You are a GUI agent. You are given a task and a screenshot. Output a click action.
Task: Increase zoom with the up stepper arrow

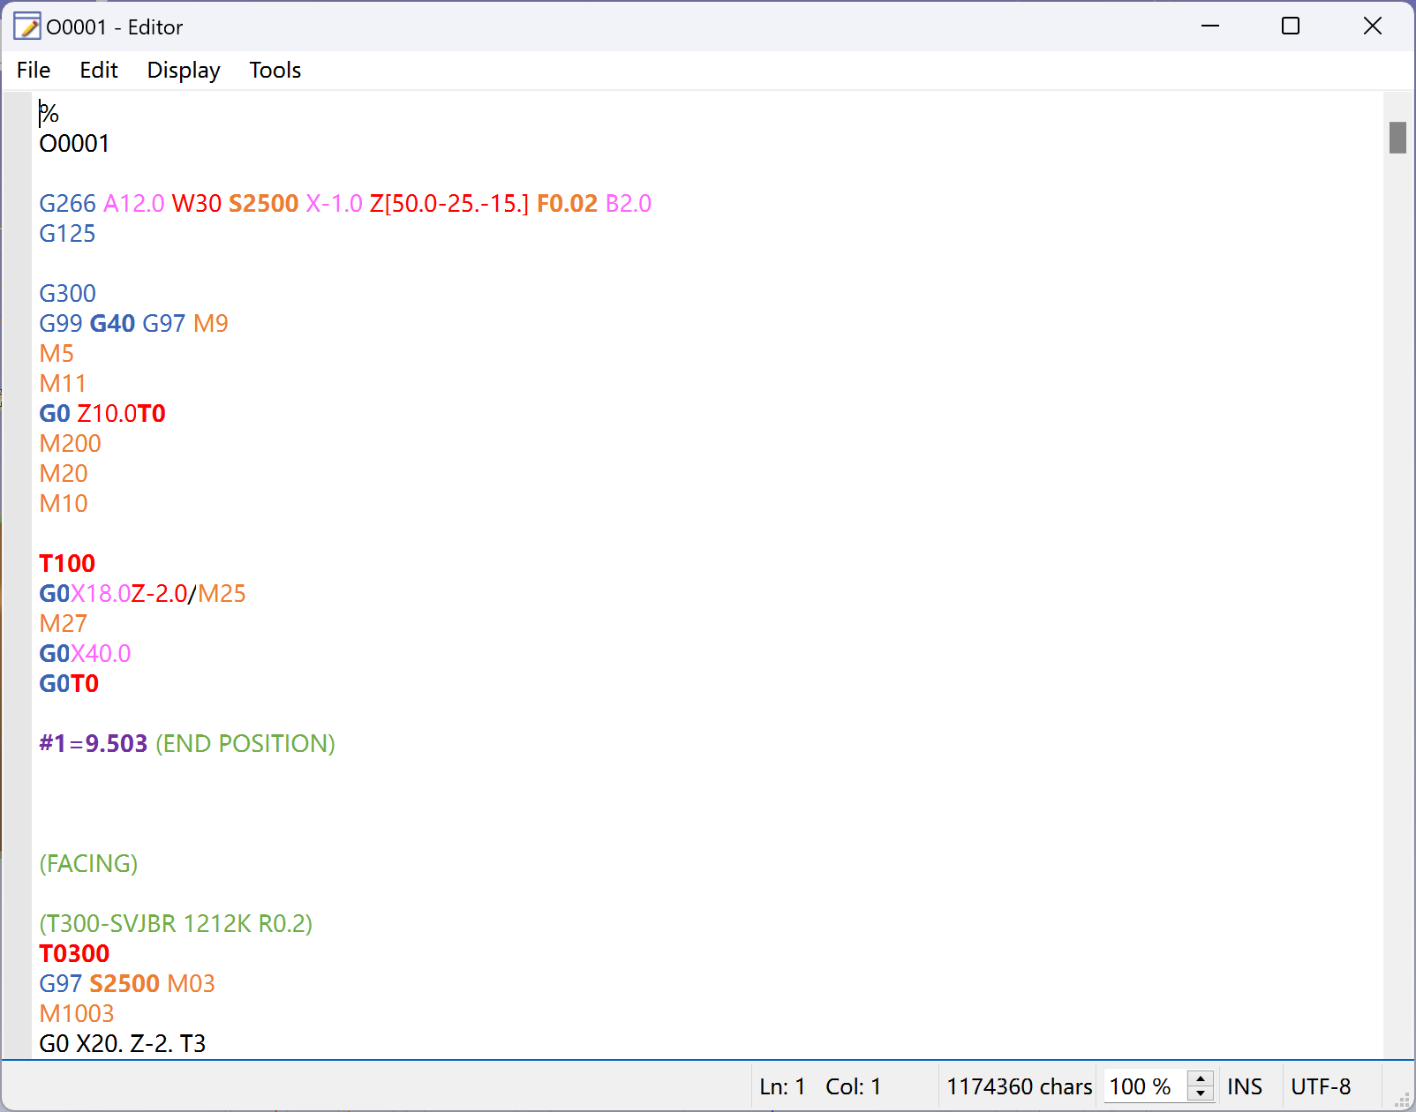tap(1201, 1078)
